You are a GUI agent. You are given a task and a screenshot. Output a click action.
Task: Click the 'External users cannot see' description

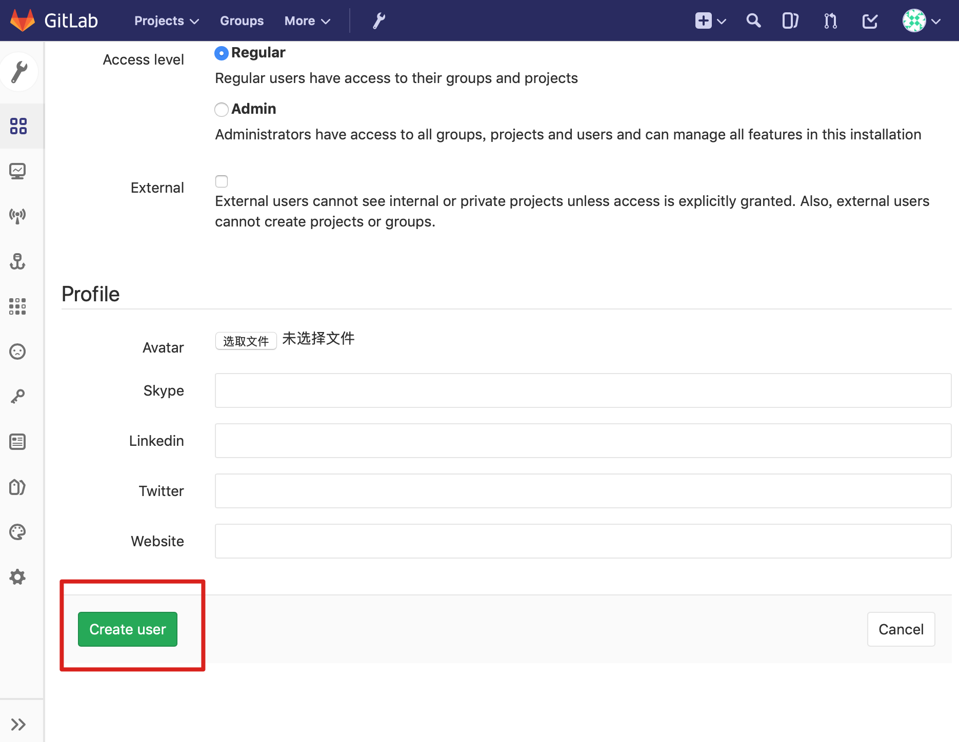(572, 211)
